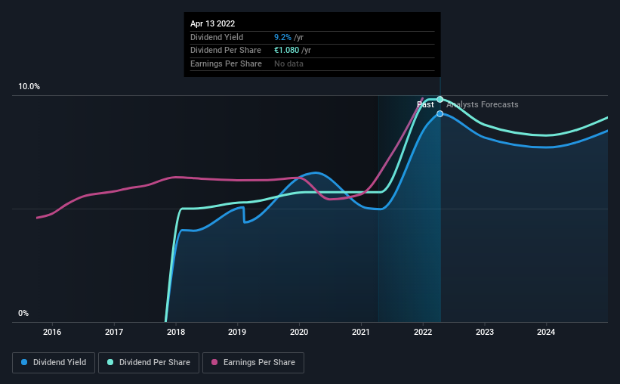Select the teal dividend per share data point marker
This screenshot has height=384, width=620.
tap(440, 99)
